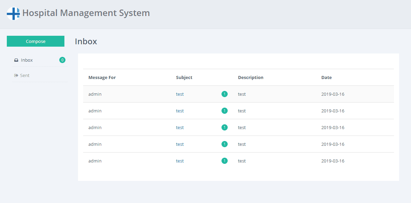
Task: Open the second message's test subject link
Action: (180, 111)
